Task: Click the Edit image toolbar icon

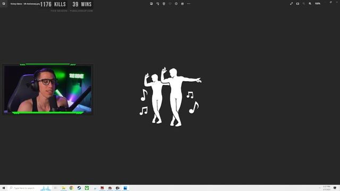Action: click(x=151, y=4)
